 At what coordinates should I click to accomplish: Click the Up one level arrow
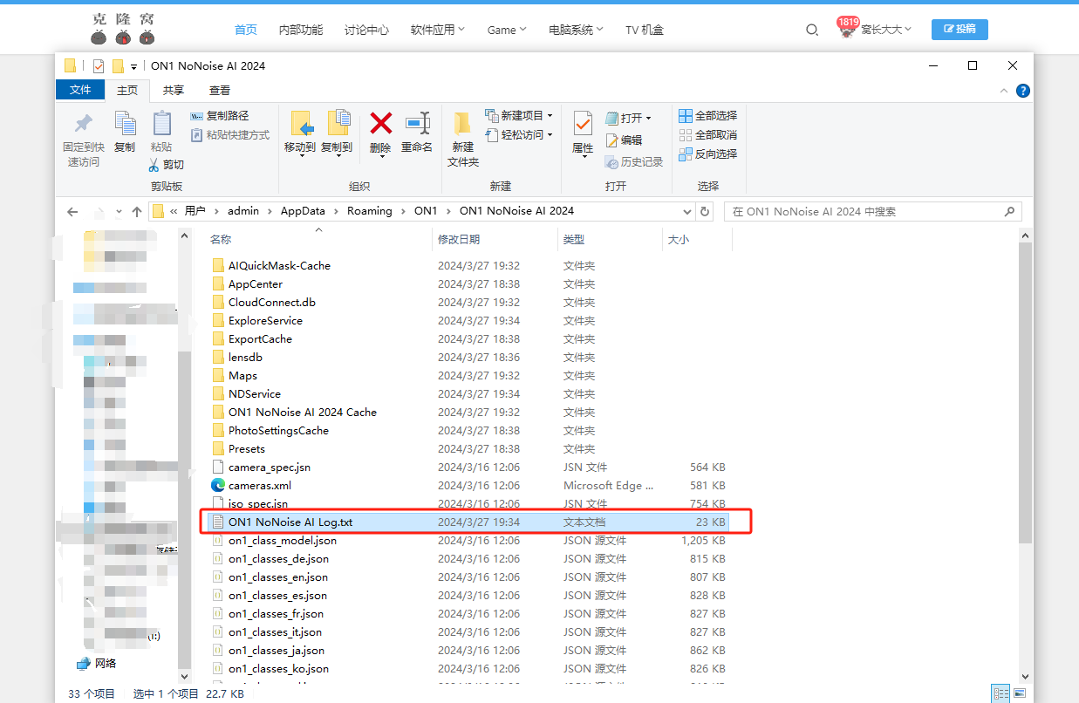click(137, 211)
